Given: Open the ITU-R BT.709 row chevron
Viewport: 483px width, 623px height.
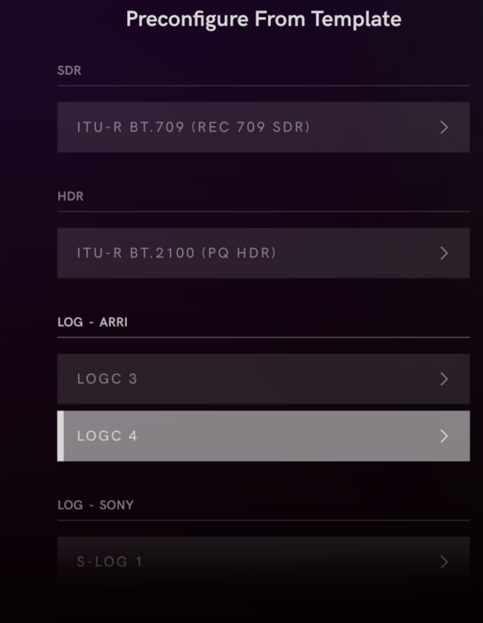Looking at the screenshot, I should coord(444,128).
